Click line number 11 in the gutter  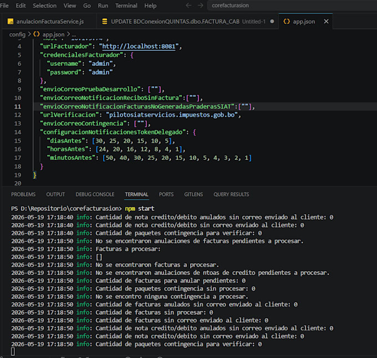pos(18,107)
